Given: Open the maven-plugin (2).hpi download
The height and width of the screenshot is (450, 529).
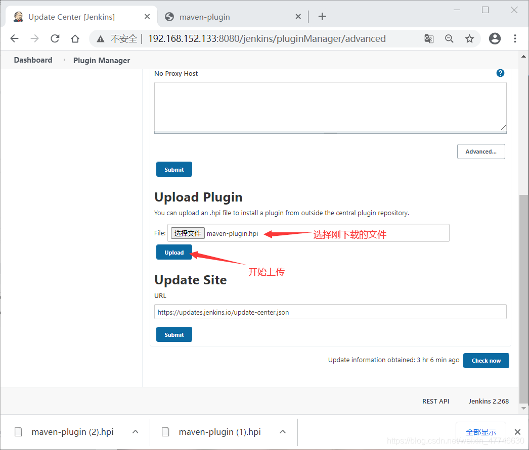Looking at the screenshot, I should pyautogui.click(x=72, y=432).
